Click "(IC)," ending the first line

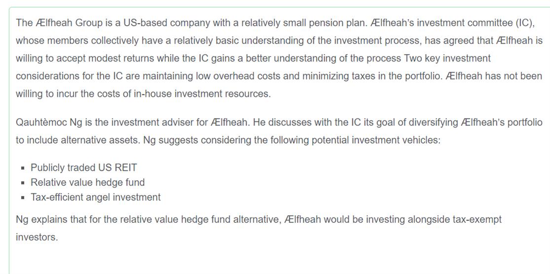524,23
